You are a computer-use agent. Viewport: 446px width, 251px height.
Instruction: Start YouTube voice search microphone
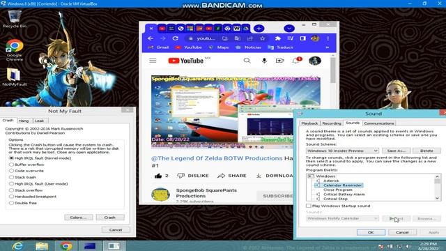pos(264,61)
